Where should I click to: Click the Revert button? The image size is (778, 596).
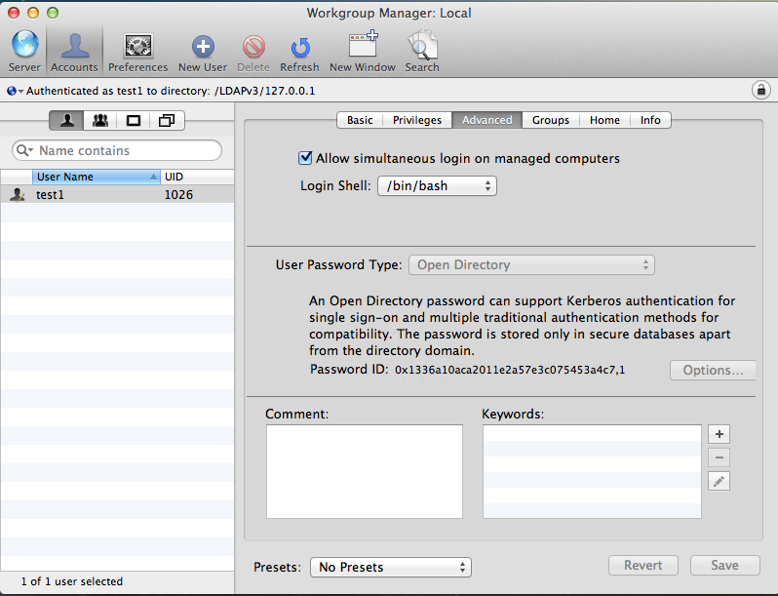643,565
